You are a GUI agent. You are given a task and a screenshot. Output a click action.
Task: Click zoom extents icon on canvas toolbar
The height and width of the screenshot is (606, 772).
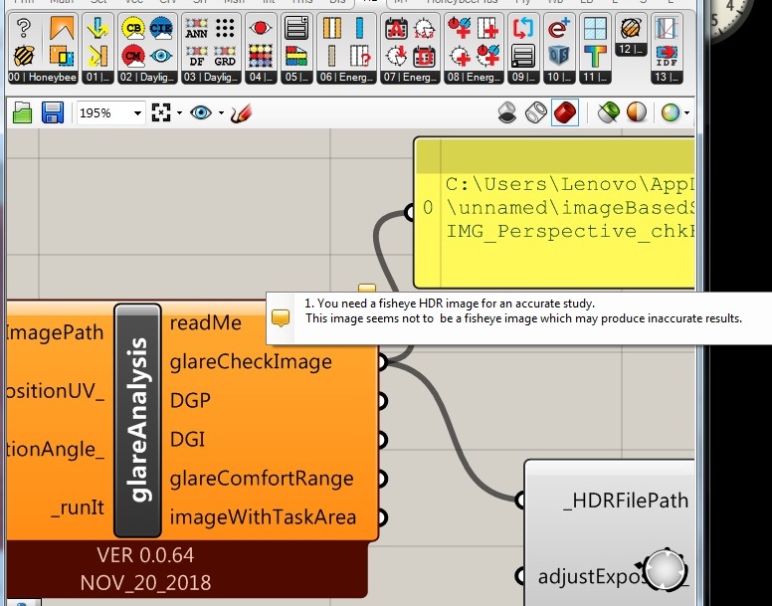click(x=161, y=112)
